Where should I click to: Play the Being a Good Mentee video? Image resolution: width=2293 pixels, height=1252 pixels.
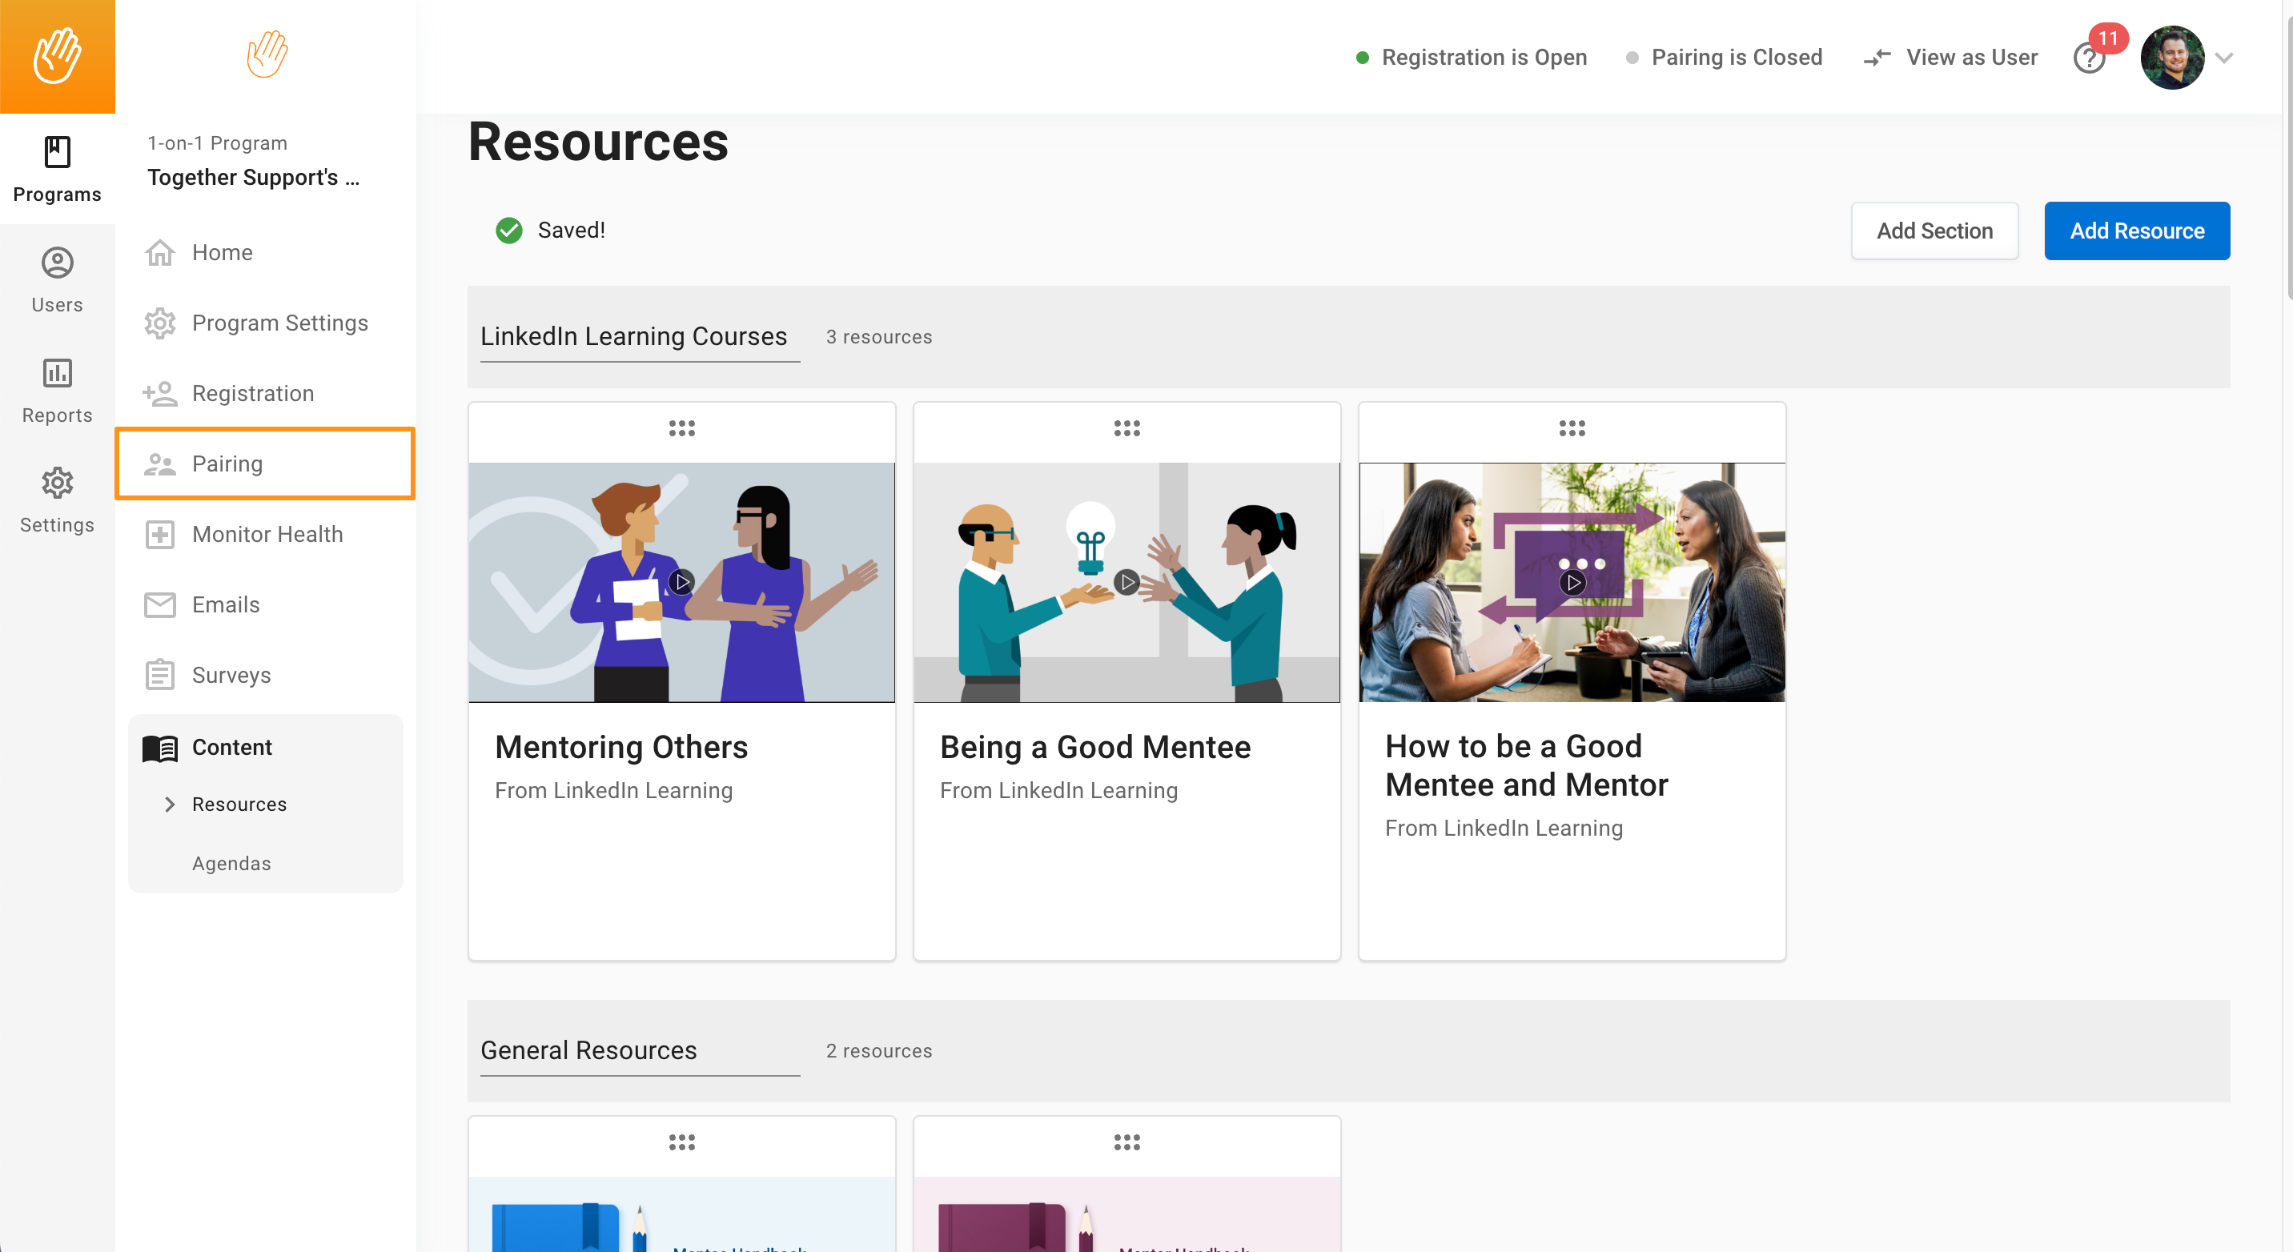pos(1127,583)
